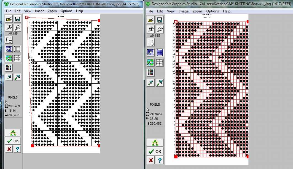Click DesignaKnit heart logo in left title bar

click(x=6, y=4)
